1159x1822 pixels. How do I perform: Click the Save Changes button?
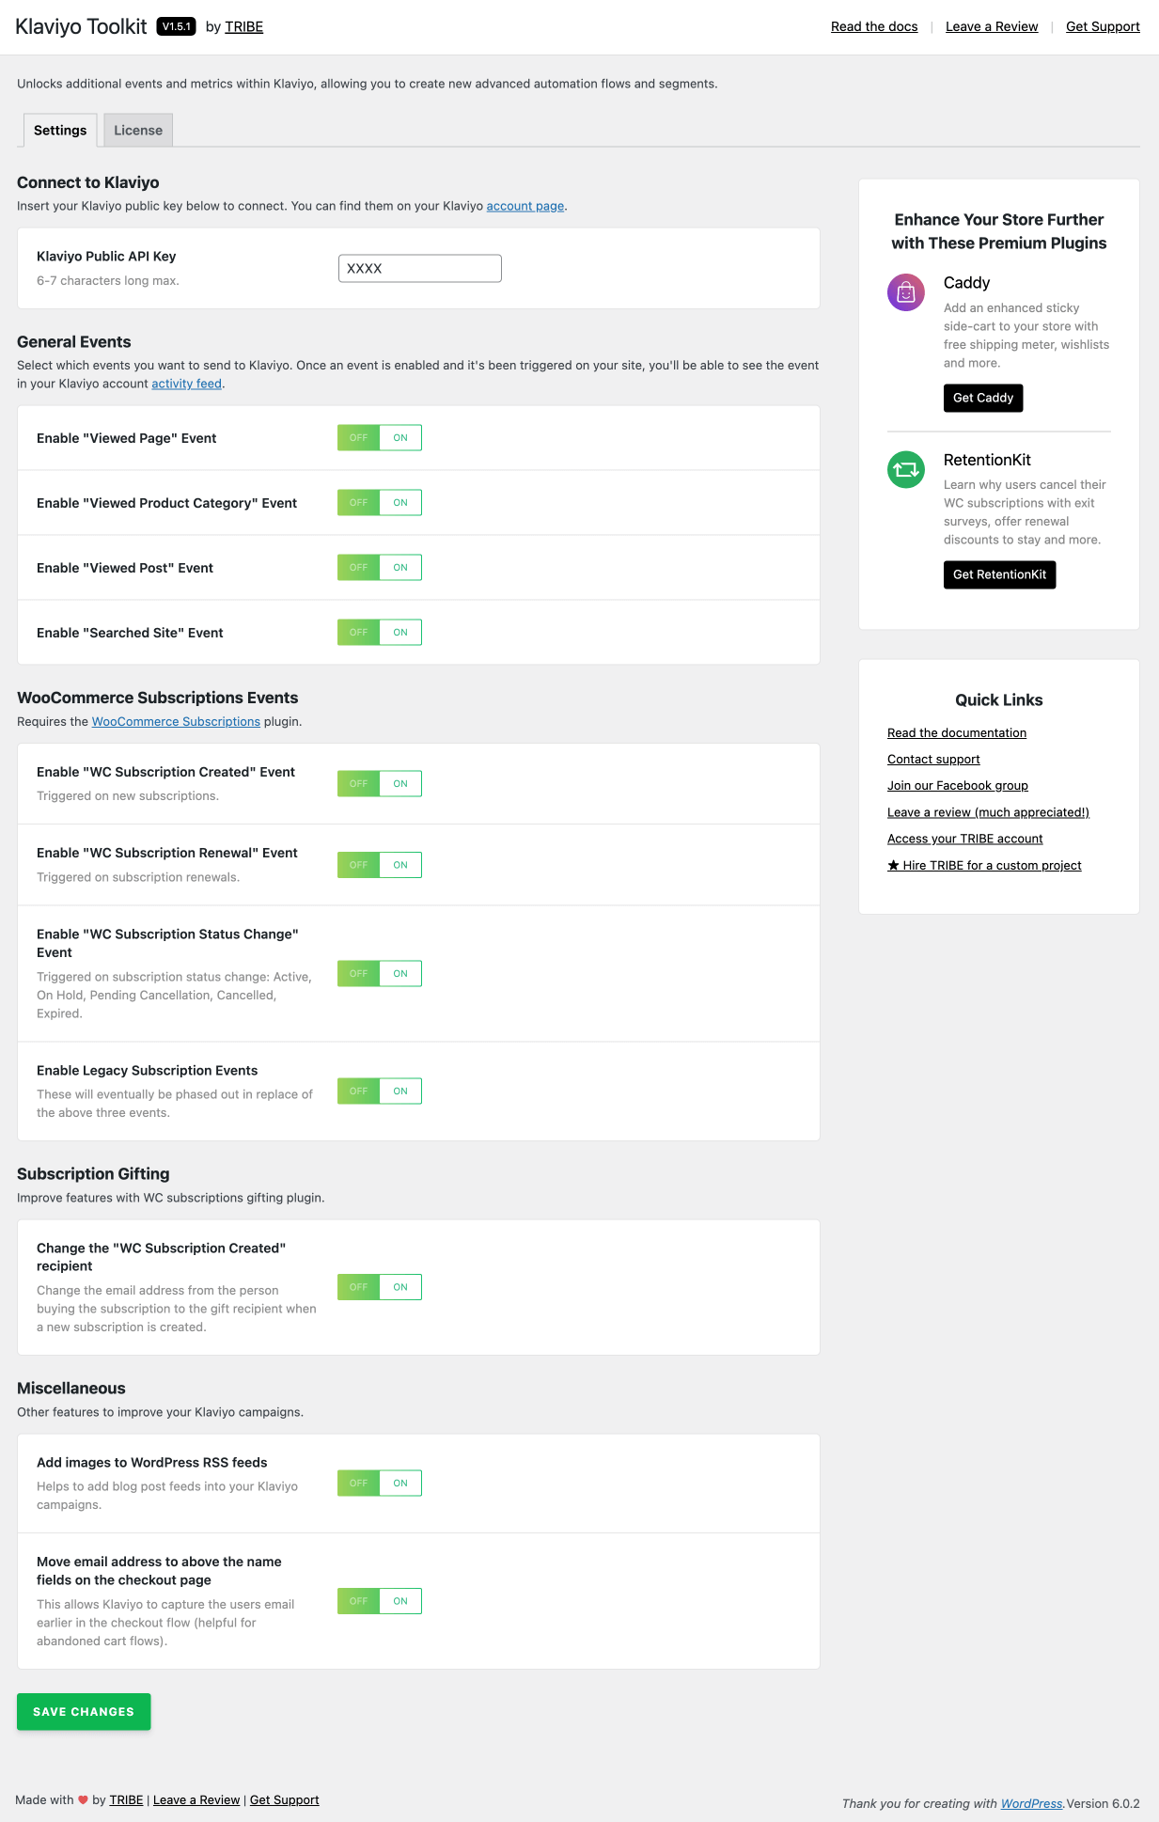tap(84, 1712)
